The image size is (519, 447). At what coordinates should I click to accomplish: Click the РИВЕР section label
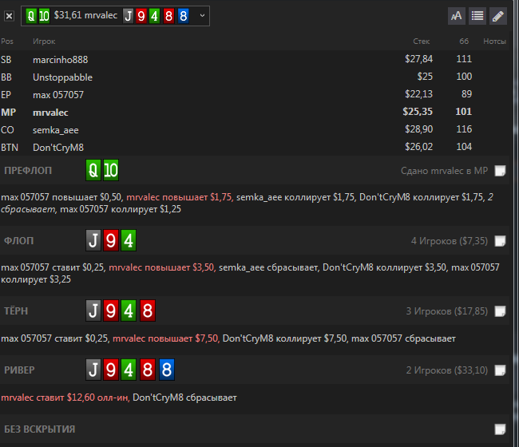19,370
